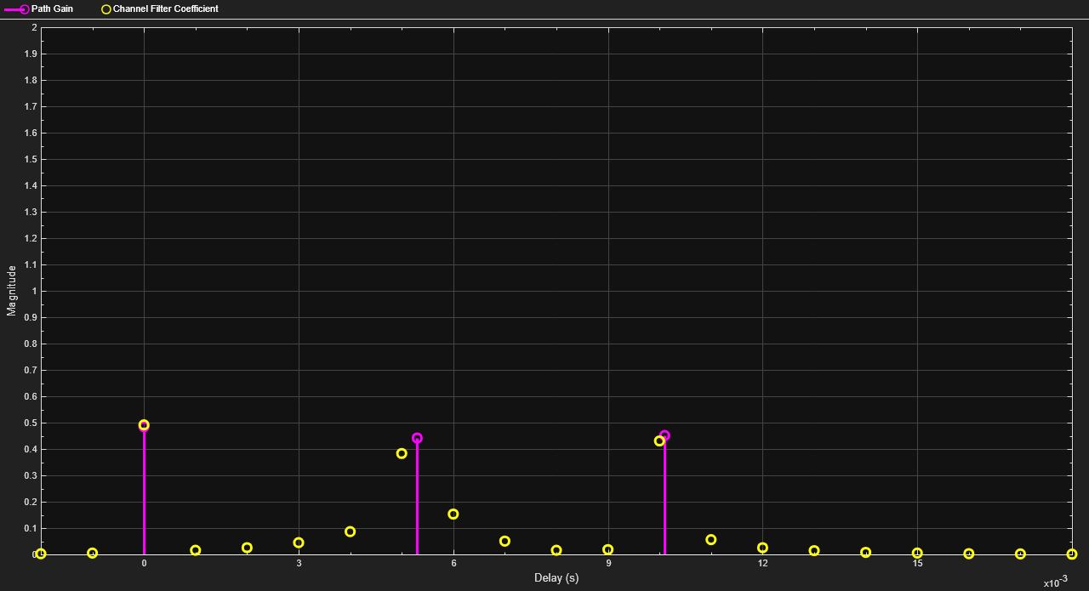
Task: Click the Path Gain stem line at zero delay
Action: pos(144,492)
